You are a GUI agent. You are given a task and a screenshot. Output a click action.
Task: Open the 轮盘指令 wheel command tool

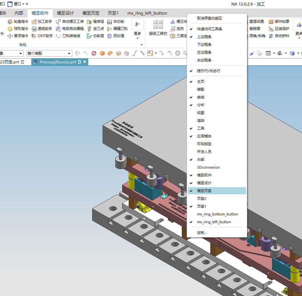[x=18, y=21]
